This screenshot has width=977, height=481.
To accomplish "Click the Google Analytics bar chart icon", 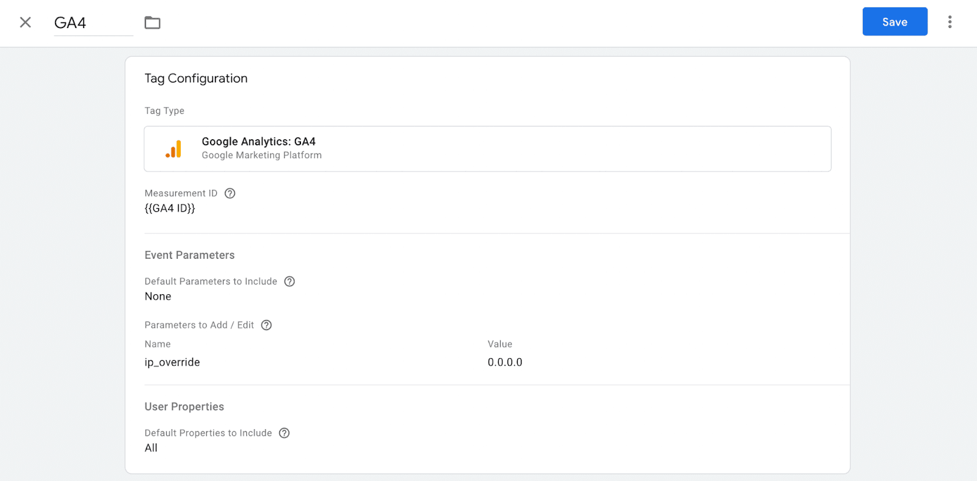I will point(173,149).
